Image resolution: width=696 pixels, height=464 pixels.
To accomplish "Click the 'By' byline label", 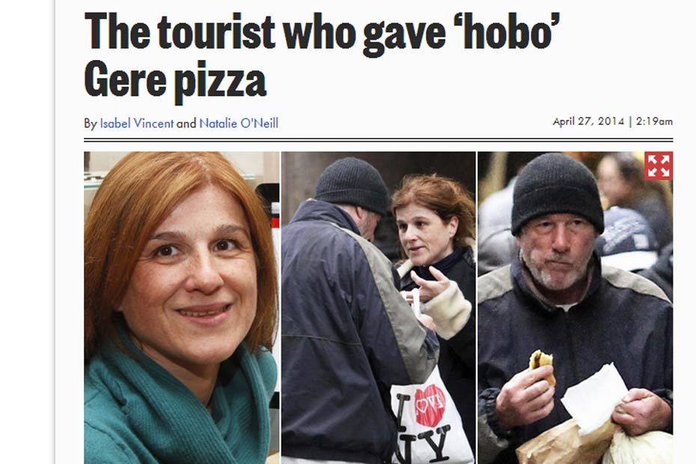I will tap(90, 123).
